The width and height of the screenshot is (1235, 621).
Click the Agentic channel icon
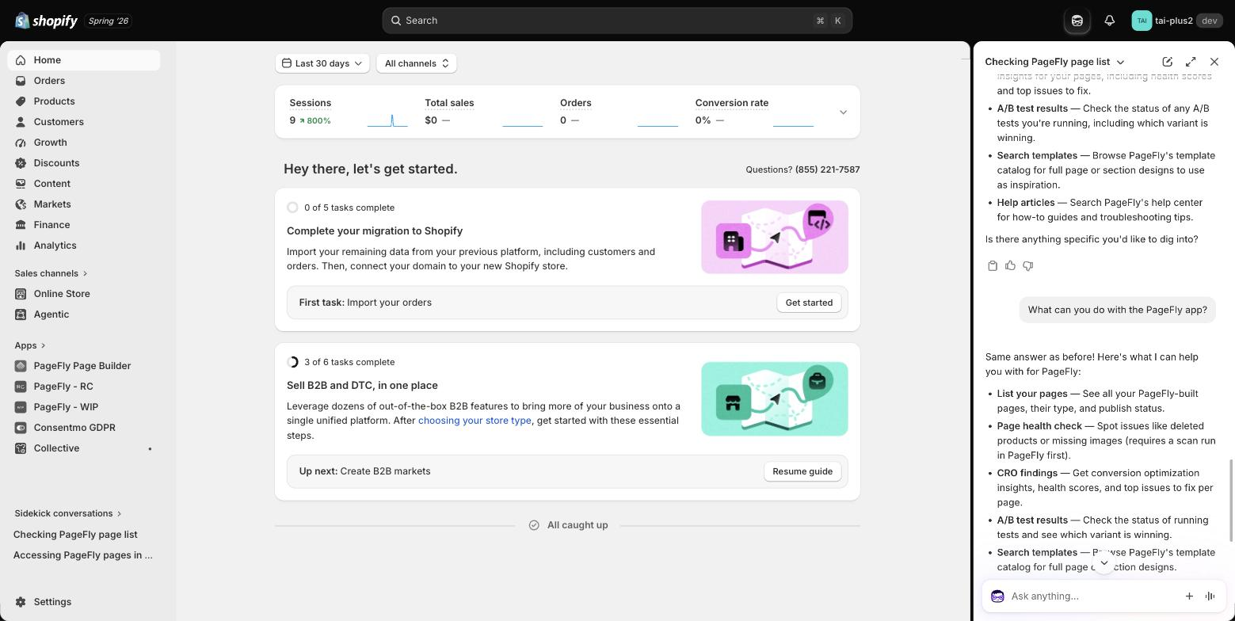coord(21,314)
